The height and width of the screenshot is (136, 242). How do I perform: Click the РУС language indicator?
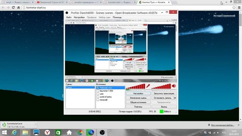coord(224,133)
